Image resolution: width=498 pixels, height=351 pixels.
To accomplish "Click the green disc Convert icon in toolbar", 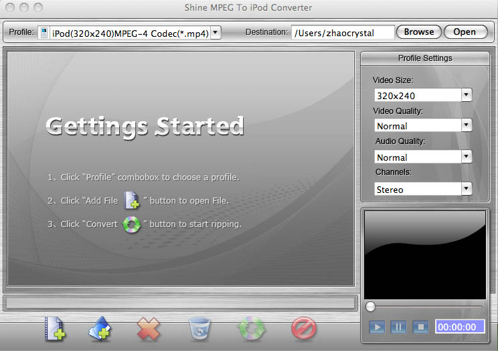I will coord(251,328).
